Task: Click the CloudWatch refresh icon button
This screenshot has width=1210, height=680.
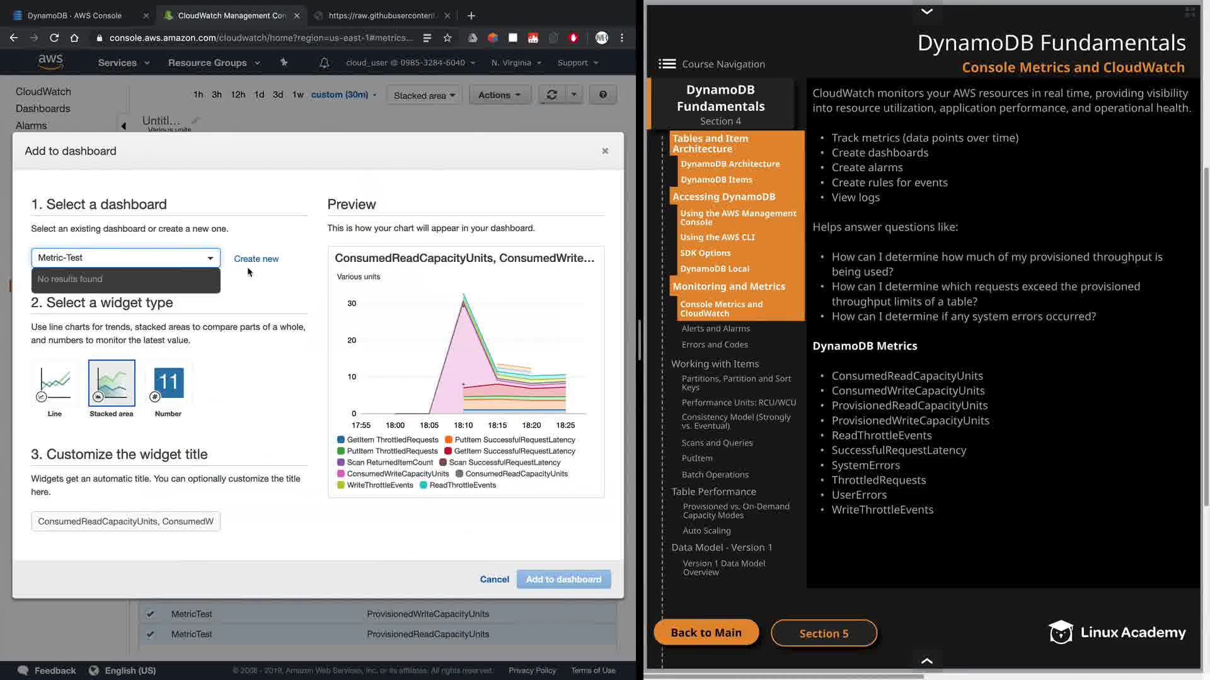Action: click(551, 95)
